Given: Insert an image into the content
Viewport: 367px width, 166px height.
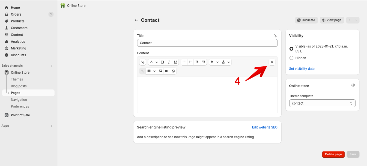Looking at the screenshot, I should (x=160, y=71).
